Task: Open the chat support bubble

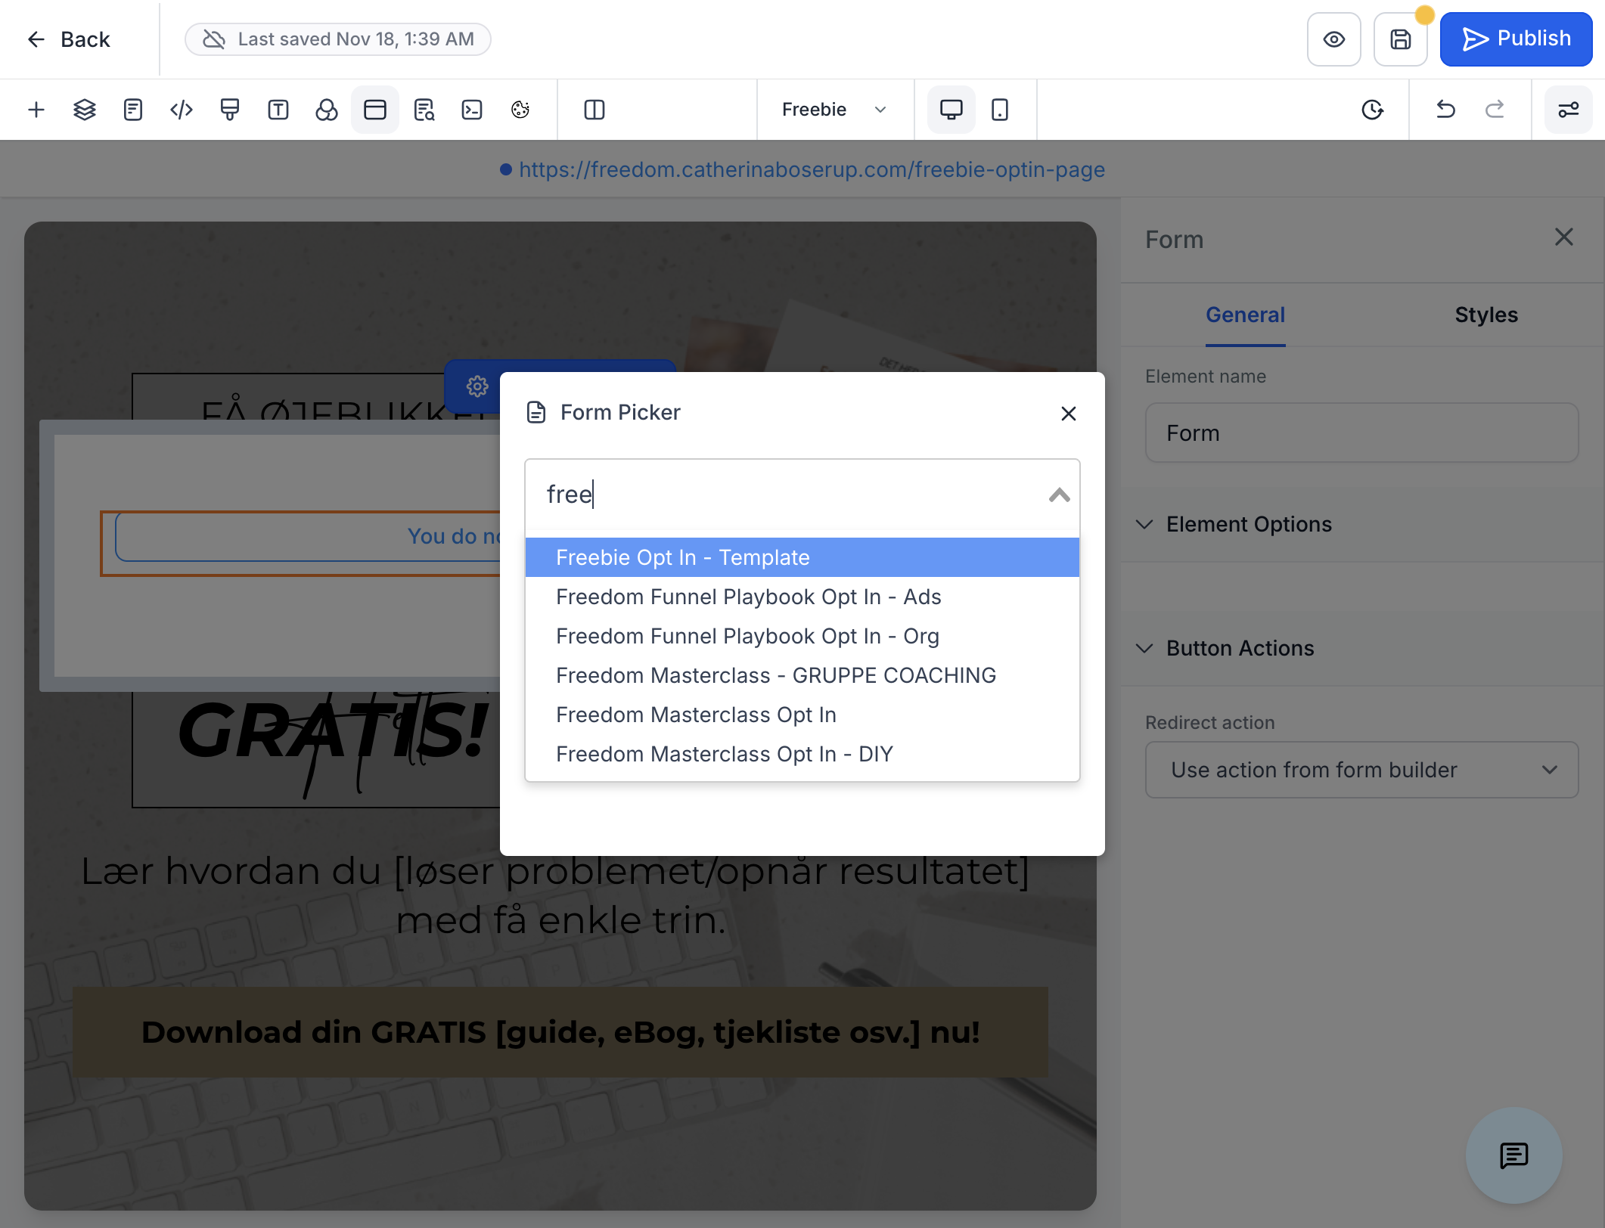Action: [1513, 1155]
